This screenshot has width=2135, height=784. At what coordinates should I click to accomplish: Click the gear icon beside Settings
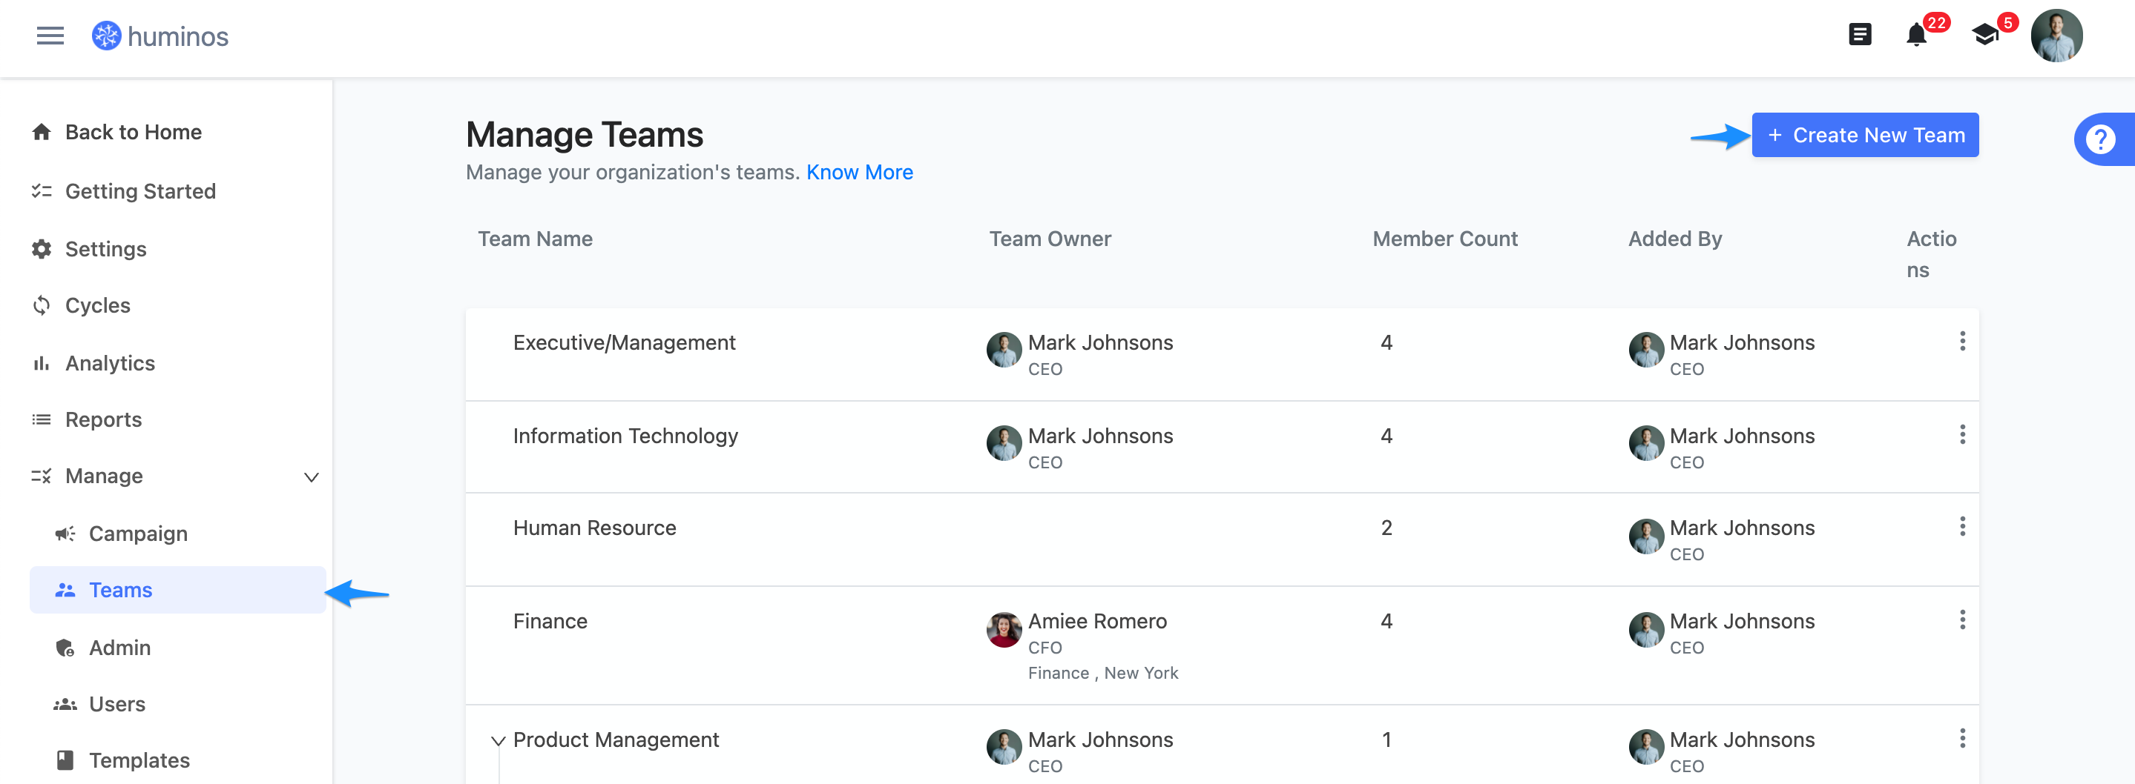42,249
